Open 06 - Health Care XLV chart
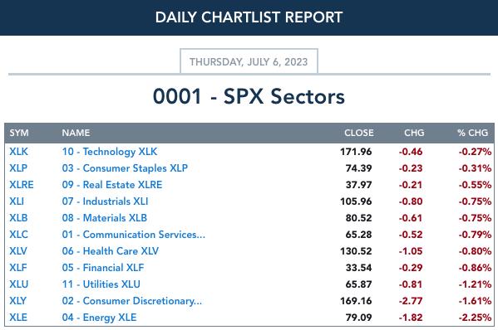The image size is (498, 330). pyautogui.click(x=111, y=251)
